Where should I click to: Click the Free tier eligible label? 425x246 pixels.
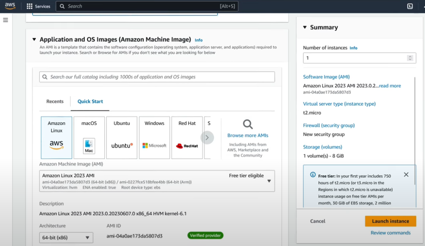tap(246, 176)
